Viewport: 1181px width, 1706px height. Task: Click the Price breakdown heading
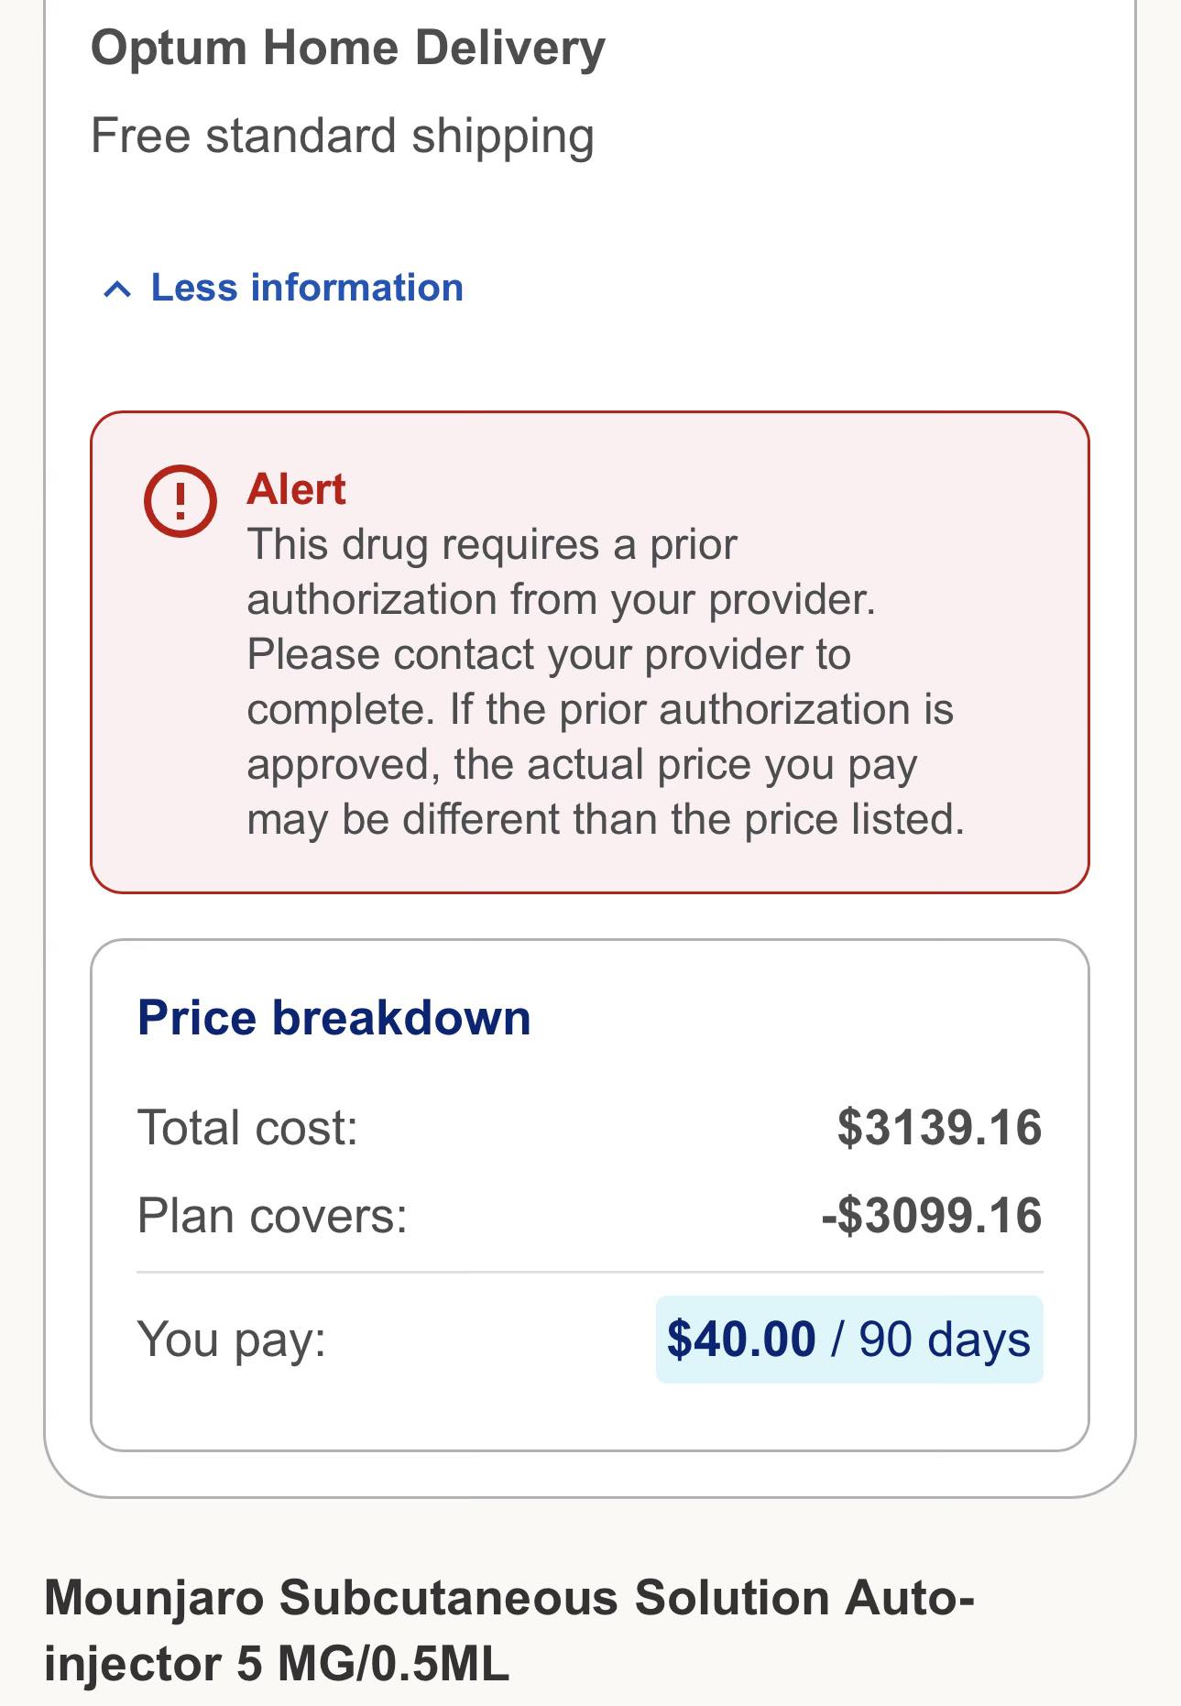(x=334, y=1018)
